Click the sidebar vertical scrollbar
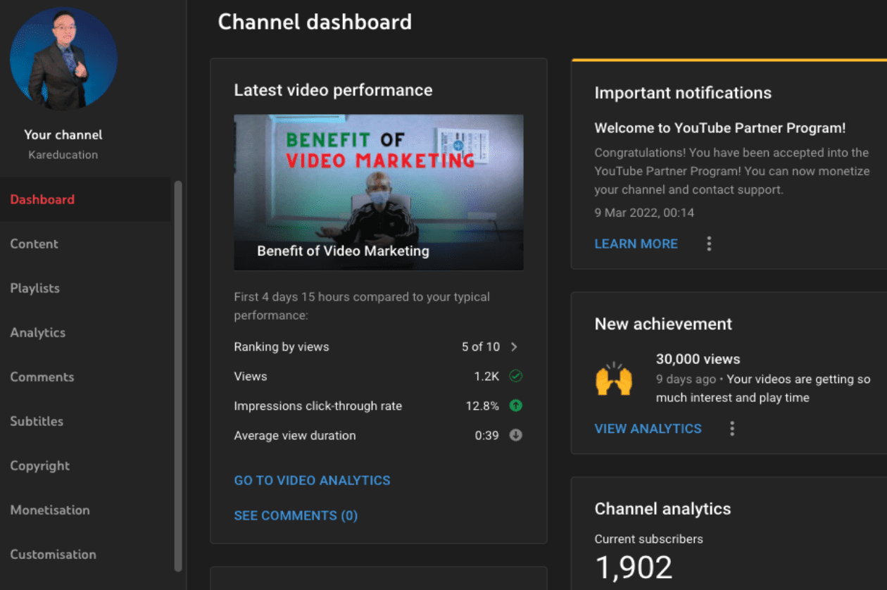Image resolution: width=887 pixels, height=590 pixels. 178,376
